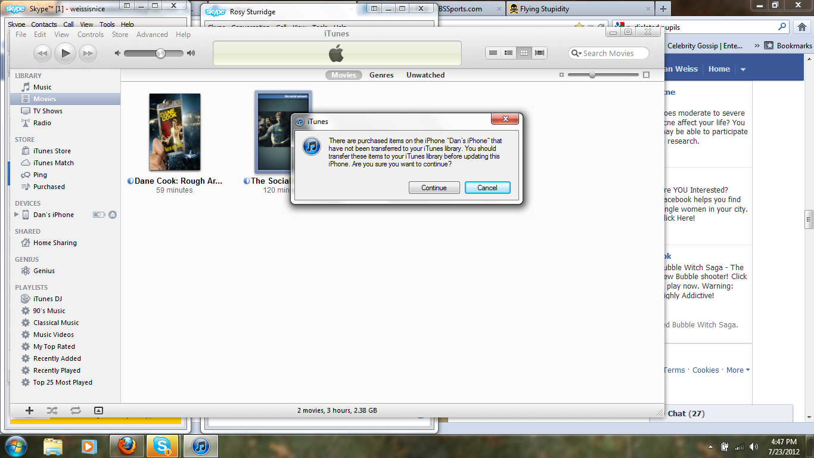Open a new browser tab plus button

[x=663, y=9]
